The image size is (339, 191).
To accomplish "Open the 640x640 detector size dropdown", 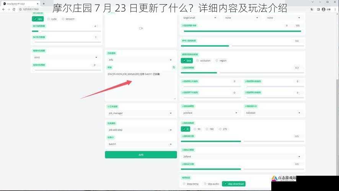I will 273,113.
